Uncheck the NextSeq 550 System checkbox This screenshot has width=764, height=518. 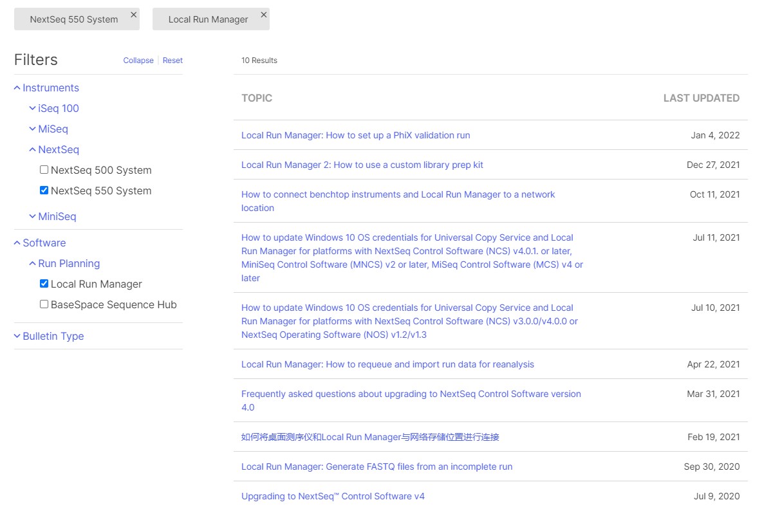pyautogui.click(x=44, y=190)
